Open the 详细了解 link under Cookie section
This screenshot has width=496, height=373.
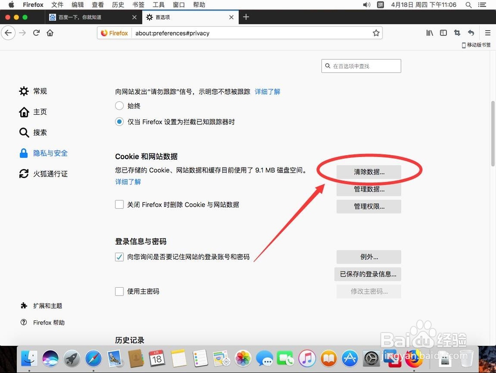point(127,182)
